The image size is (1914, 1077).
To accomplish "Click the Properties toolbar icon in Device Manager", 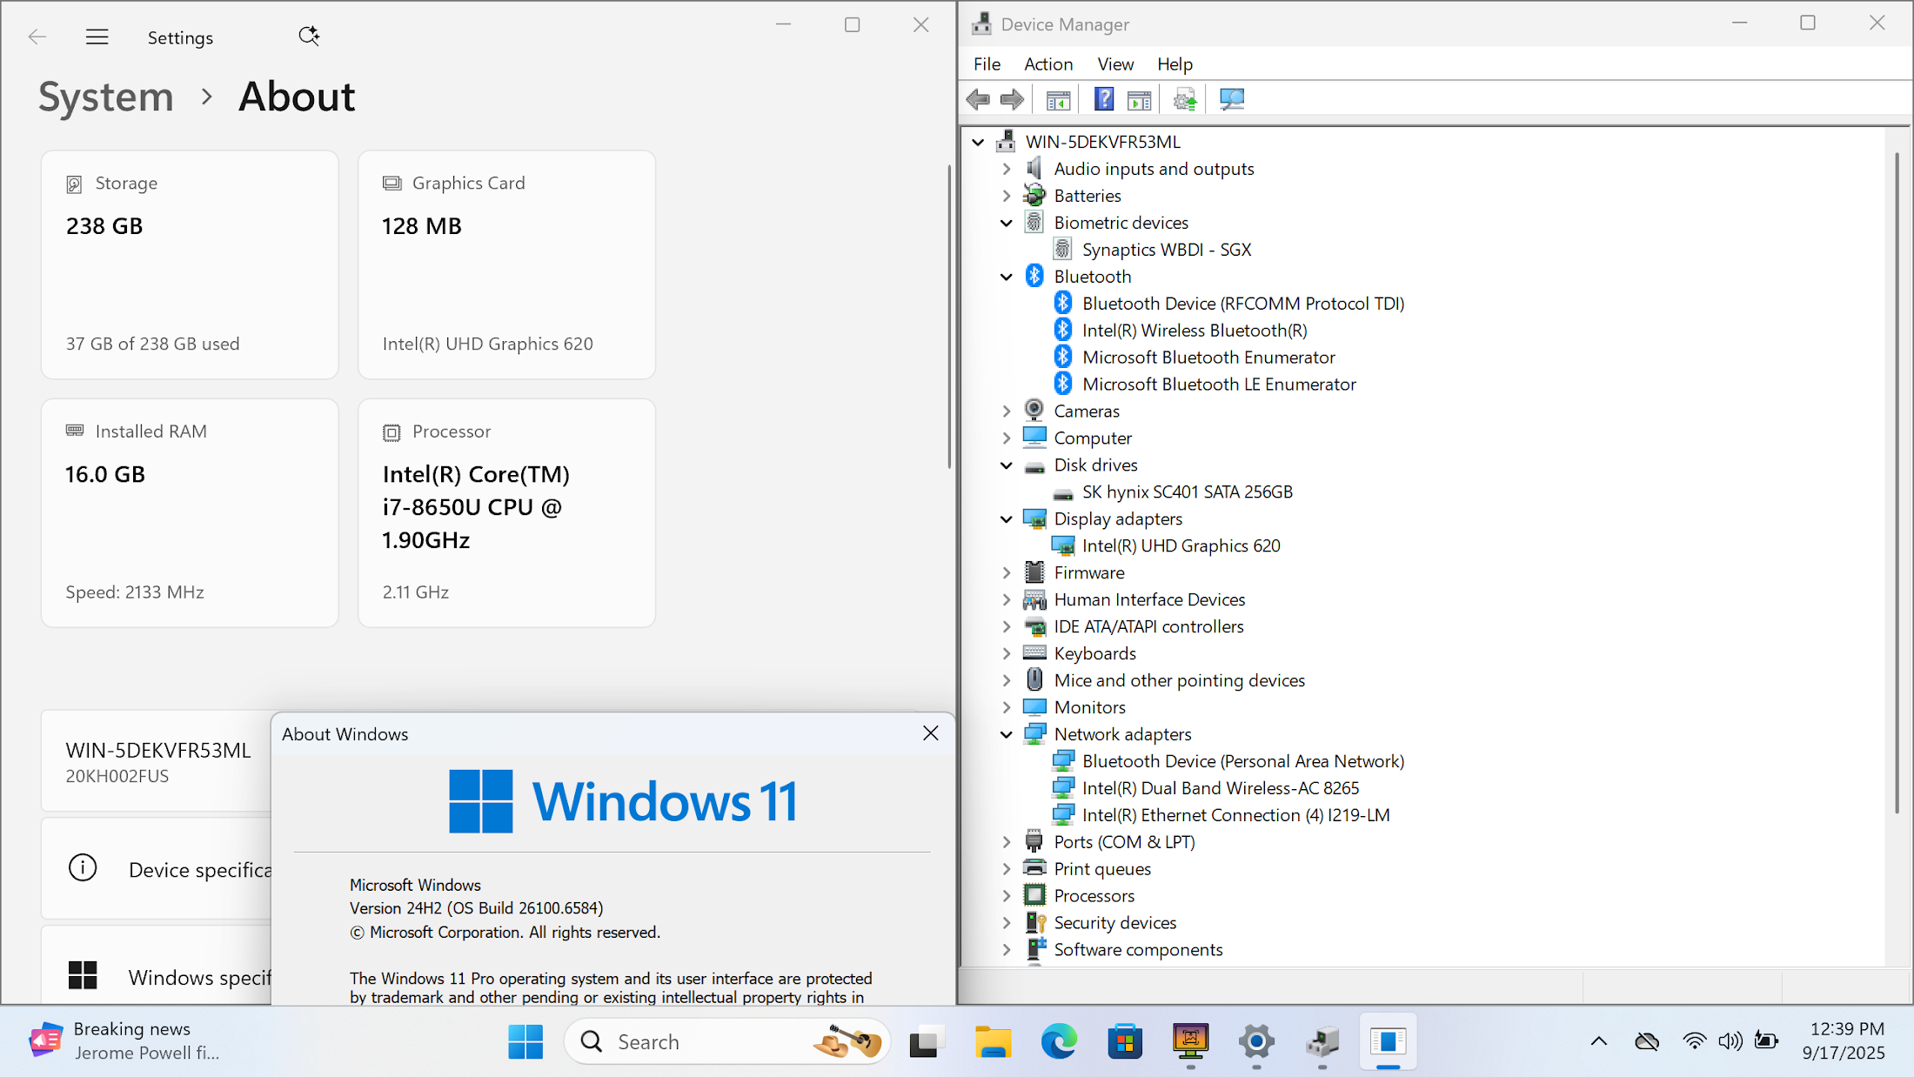I will click(1058, 99).
